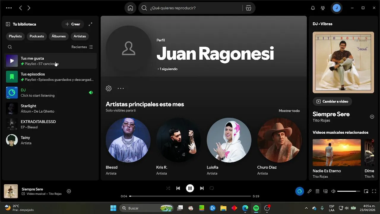Toggle the play queue

317,191
